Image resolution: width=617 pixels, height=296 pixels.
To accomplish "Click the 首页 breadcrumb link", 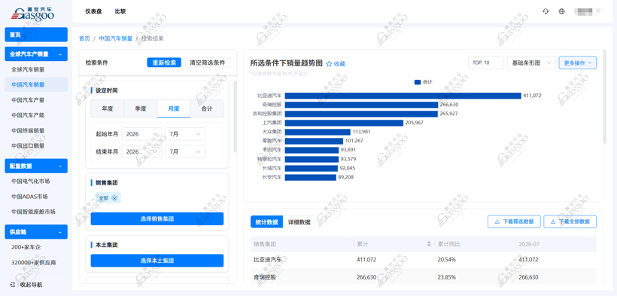I will pyautogui.click(x=84, y=38).
